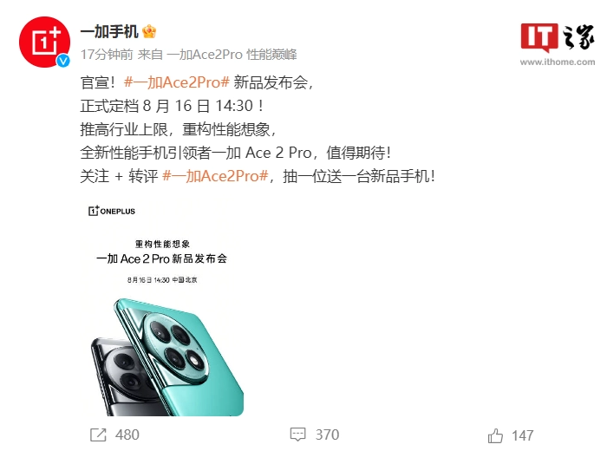
Task: Click the 17分钟前 timestamp
Action: tap(107, 55)
